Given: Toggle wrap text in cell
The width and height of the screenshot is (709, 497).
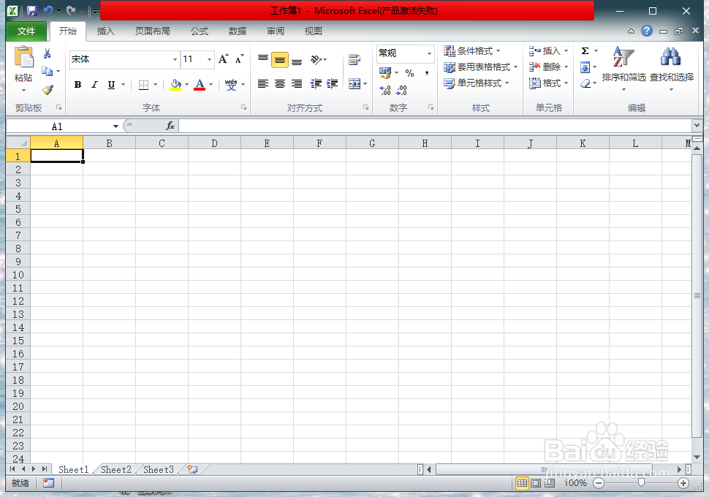Looking at the screenshot, I should click(354, 59).
